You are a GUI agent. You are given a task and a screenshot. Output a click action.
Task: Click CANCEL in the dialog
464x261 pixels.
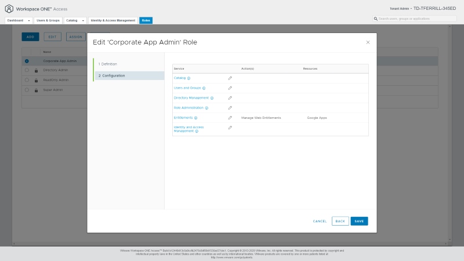[320, 222]
